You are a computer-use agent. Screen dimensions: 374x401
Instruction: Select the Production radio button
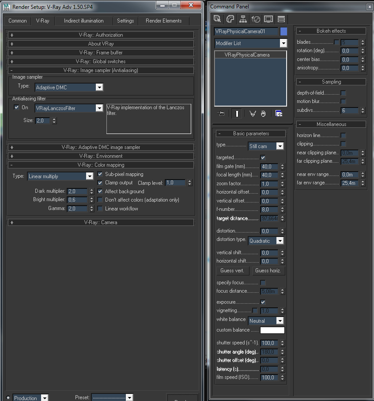pyautogui.click(x=8, y=397)
